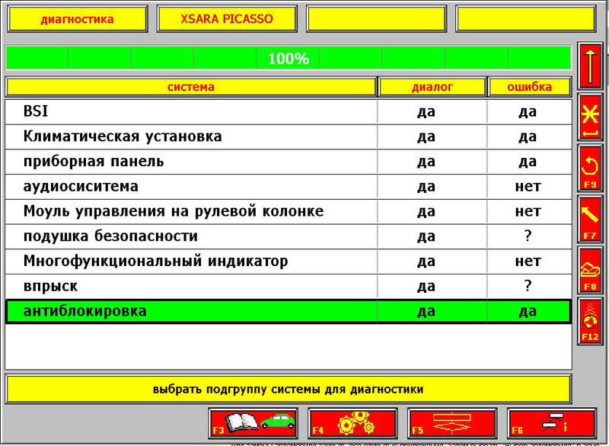The height and width of the screenshot is (446, 609).
Task: Click the F4 gears icon button
Action: tap(352, 423)
